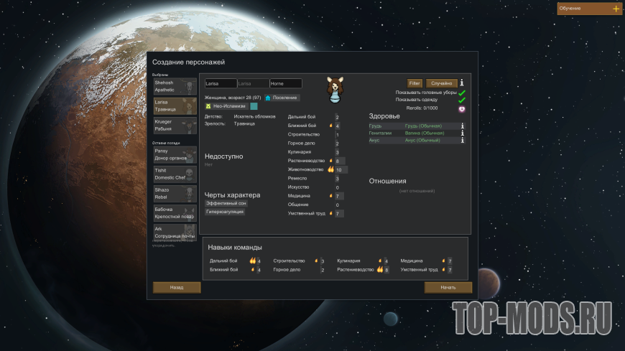
Task: Select Tishit Domestic Chef pawn entry
Action: tap(175, 174)
